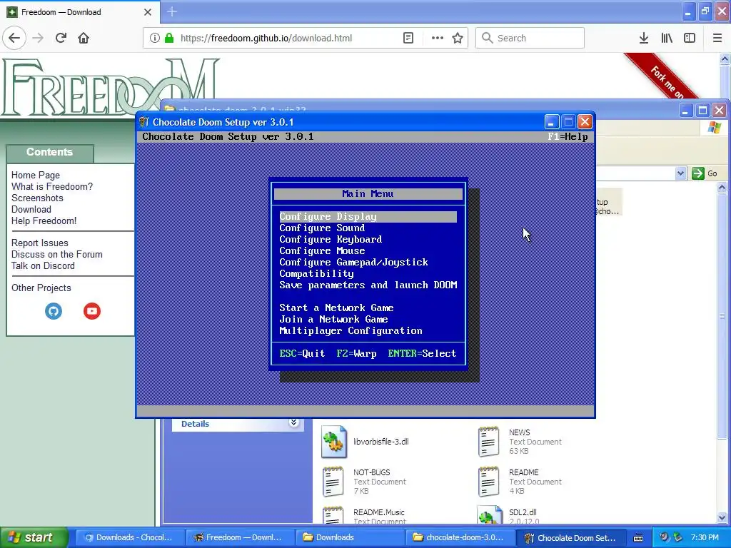731x548 pixels.
Task: Click the Freedoom logo banner
Action: tap(111, 86)
